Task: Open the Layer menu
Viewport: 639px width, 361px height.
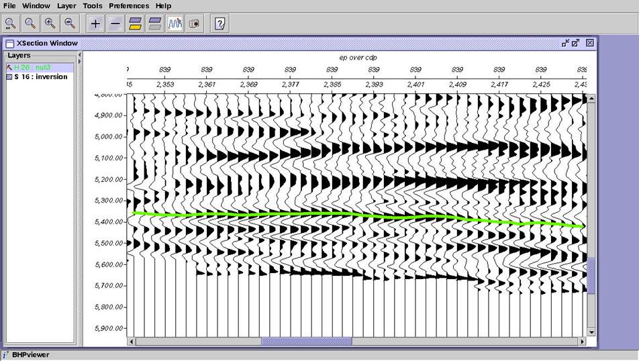Action: click(66, 6)
